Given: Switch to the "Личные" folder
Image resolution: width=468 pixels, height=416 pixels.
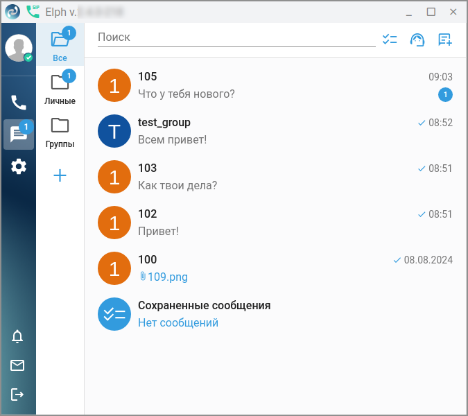Looking at the screenshot, I should pos(60,87).
